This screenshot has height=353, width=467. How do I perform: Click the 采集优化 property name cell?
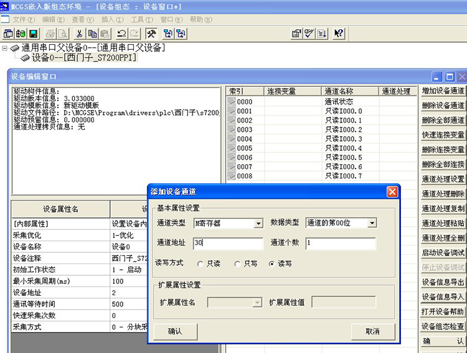tap(61, 236)
